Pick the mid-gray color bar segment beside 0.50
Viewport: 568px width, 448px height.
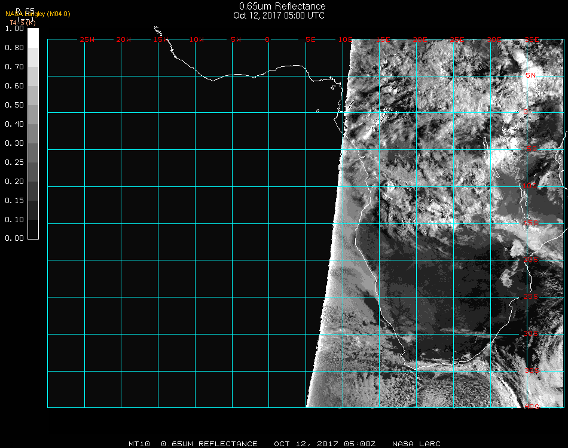point(33,115)
